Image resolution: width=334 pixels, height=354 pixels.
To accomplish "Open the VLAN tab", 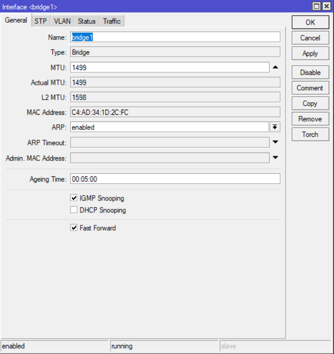I will tap(62, 21).
